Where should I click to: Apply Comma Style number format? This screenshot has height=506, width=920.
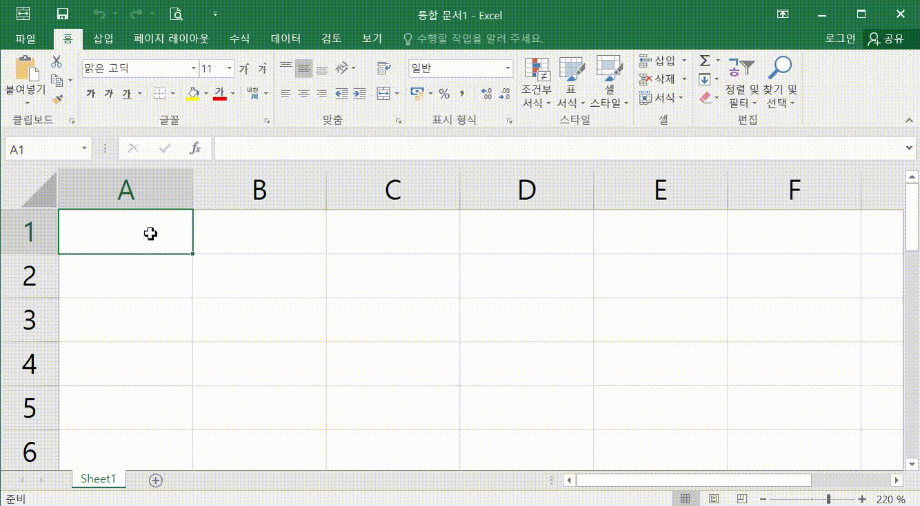(462, 94)
